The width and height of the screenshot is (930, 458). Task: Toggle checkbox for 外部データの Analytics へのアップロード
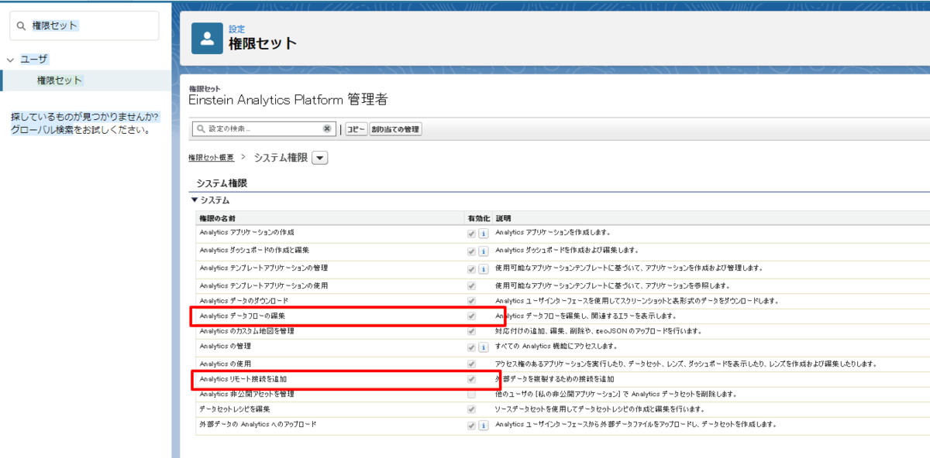pos(471,426)
